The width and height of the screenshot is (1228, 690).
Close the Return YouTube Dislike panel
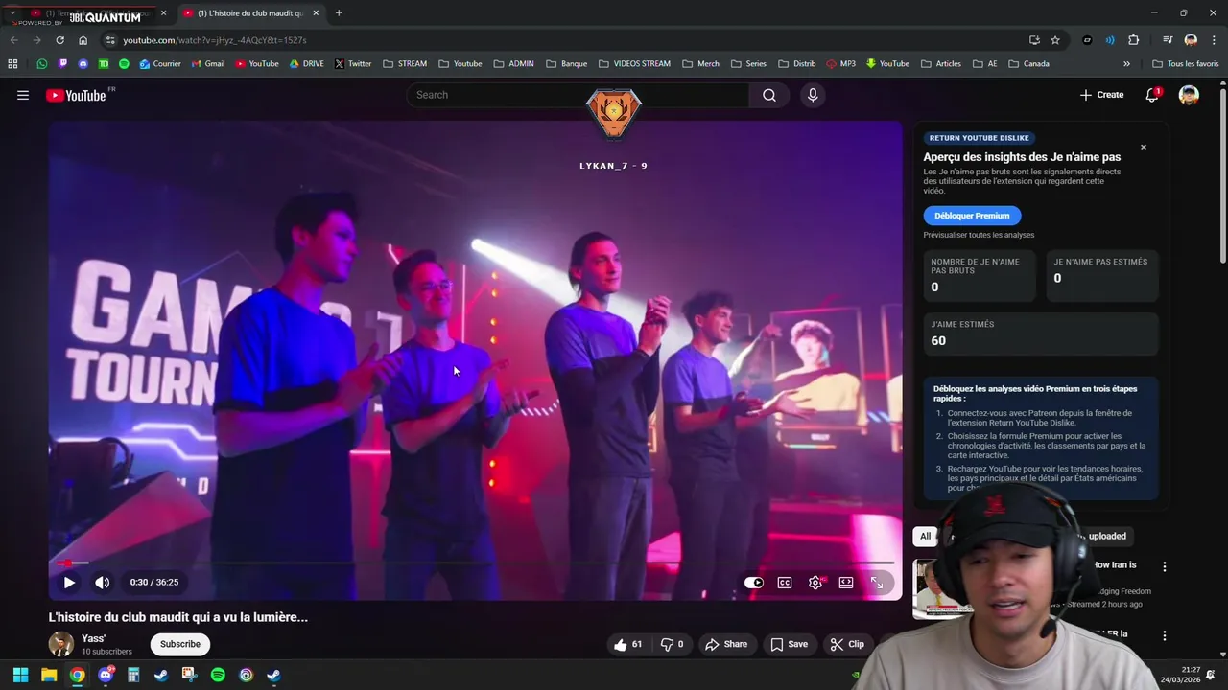1143,147
